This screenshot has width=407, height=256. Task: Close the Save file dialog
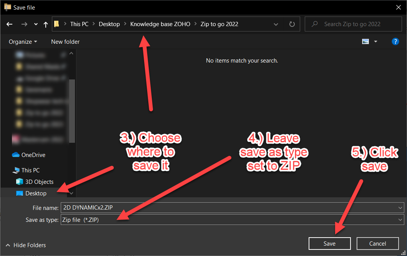point(399,7)
